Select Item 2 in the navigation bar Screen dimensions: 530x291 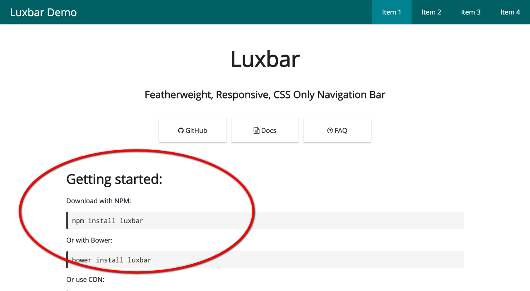pos(431,12)
